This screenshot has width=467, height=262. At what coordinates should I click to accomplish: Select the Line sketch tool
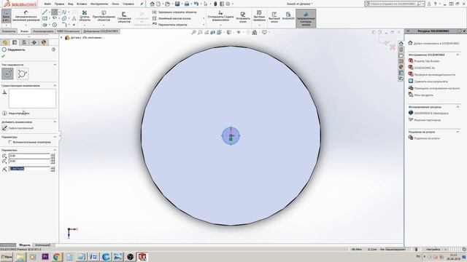point(45,12)
